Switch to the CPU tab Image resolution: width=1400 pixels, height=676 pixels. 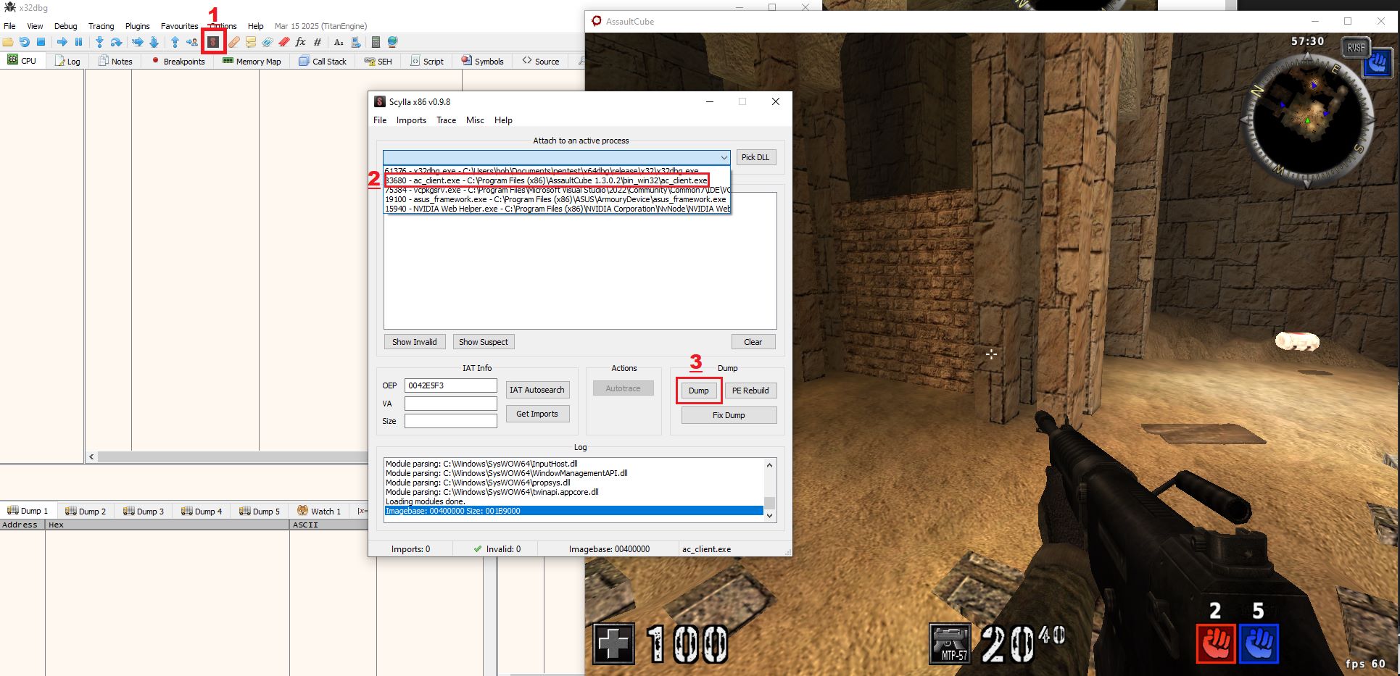tap(22, 61)
